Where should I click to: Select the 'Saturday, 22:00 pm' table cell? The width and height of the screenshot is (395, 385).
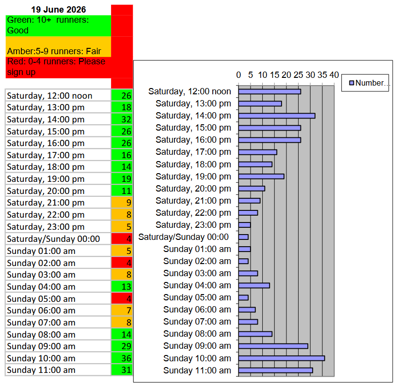coord(58,215)
